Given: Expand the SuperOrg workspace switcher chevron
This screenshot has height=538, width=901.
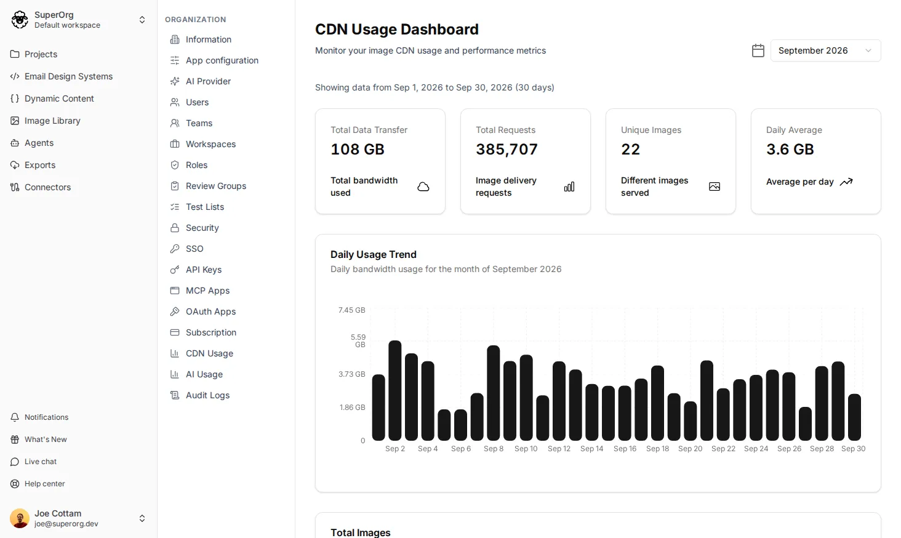Looking at the screenshot, I should coord(142,20).
